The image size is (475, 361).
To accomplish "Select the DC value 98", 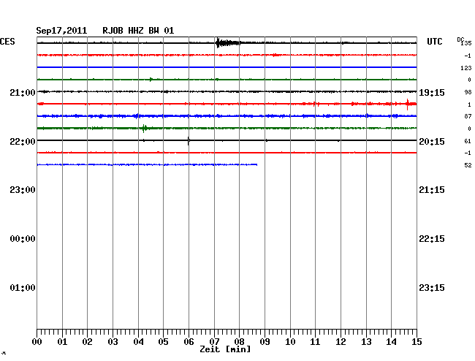I will [x=468, y=92].
